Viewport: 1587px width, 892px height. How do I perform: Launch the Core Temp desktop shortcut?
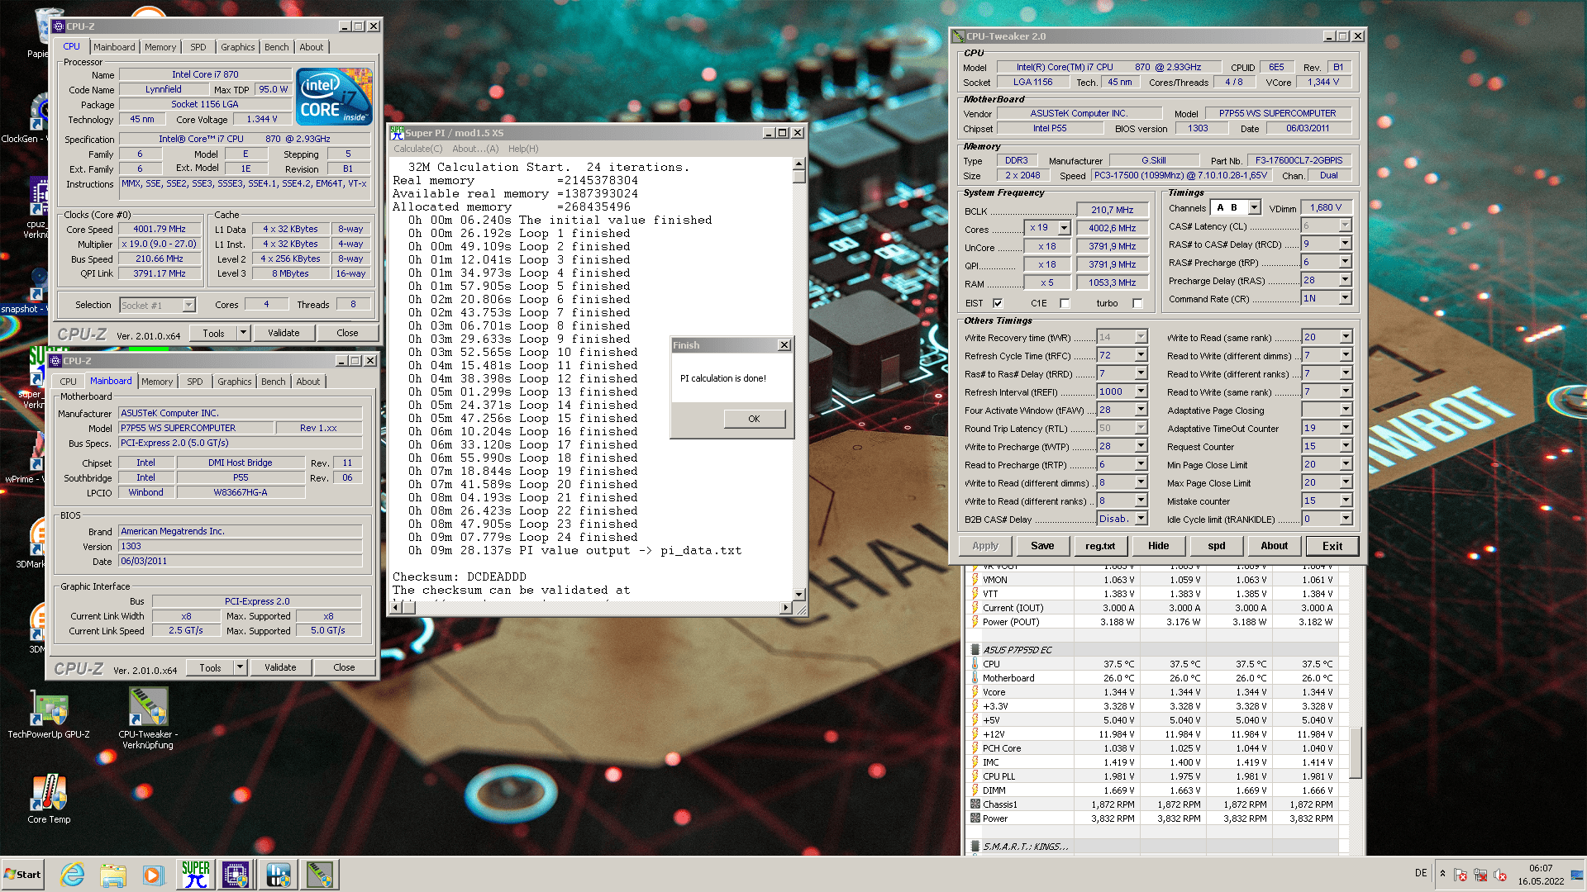50,799
